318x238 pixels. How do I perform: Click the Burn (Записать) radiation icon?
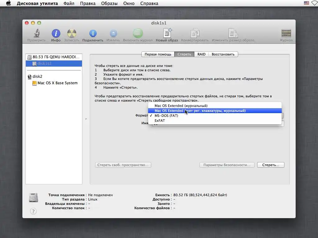(x=72, y=33)
